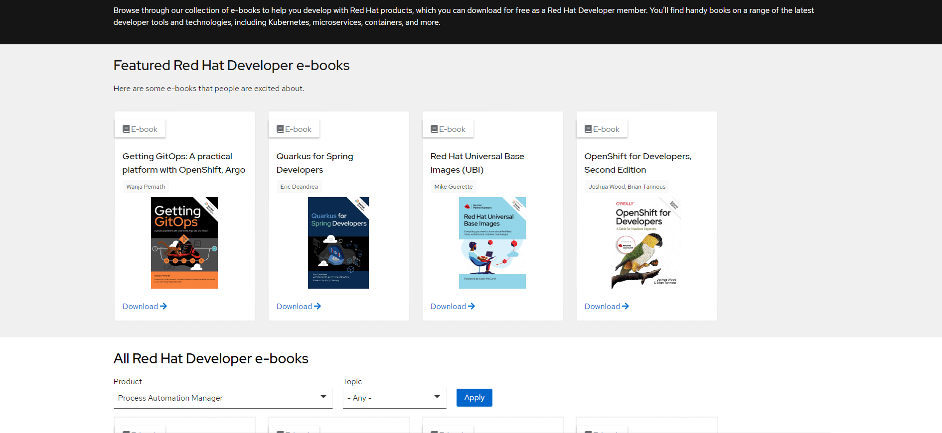Download Quarkus for Spring Developers e-book
942x433 pixels.
[x=299, y=307]
